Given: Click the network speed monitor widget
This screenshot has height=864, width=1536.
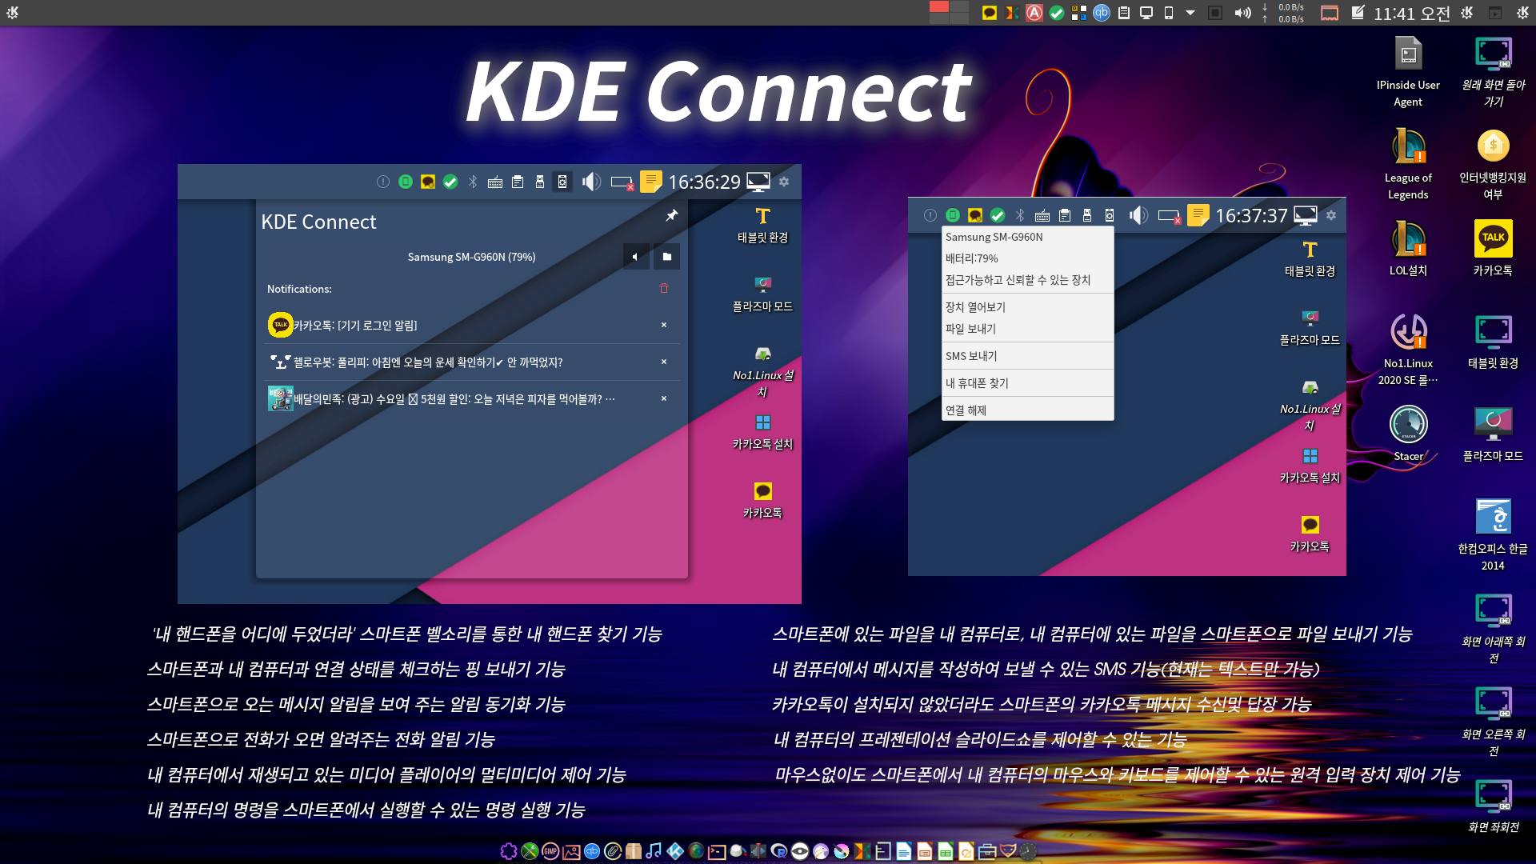Looking at the screenshot, I should [1283, 13].
